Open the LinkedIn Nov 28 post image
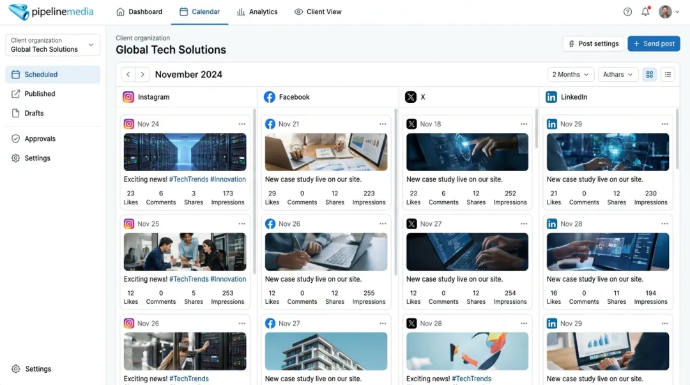Image resolution: width=690 pixels, height=385 pixels. click(x=608, y=252)
